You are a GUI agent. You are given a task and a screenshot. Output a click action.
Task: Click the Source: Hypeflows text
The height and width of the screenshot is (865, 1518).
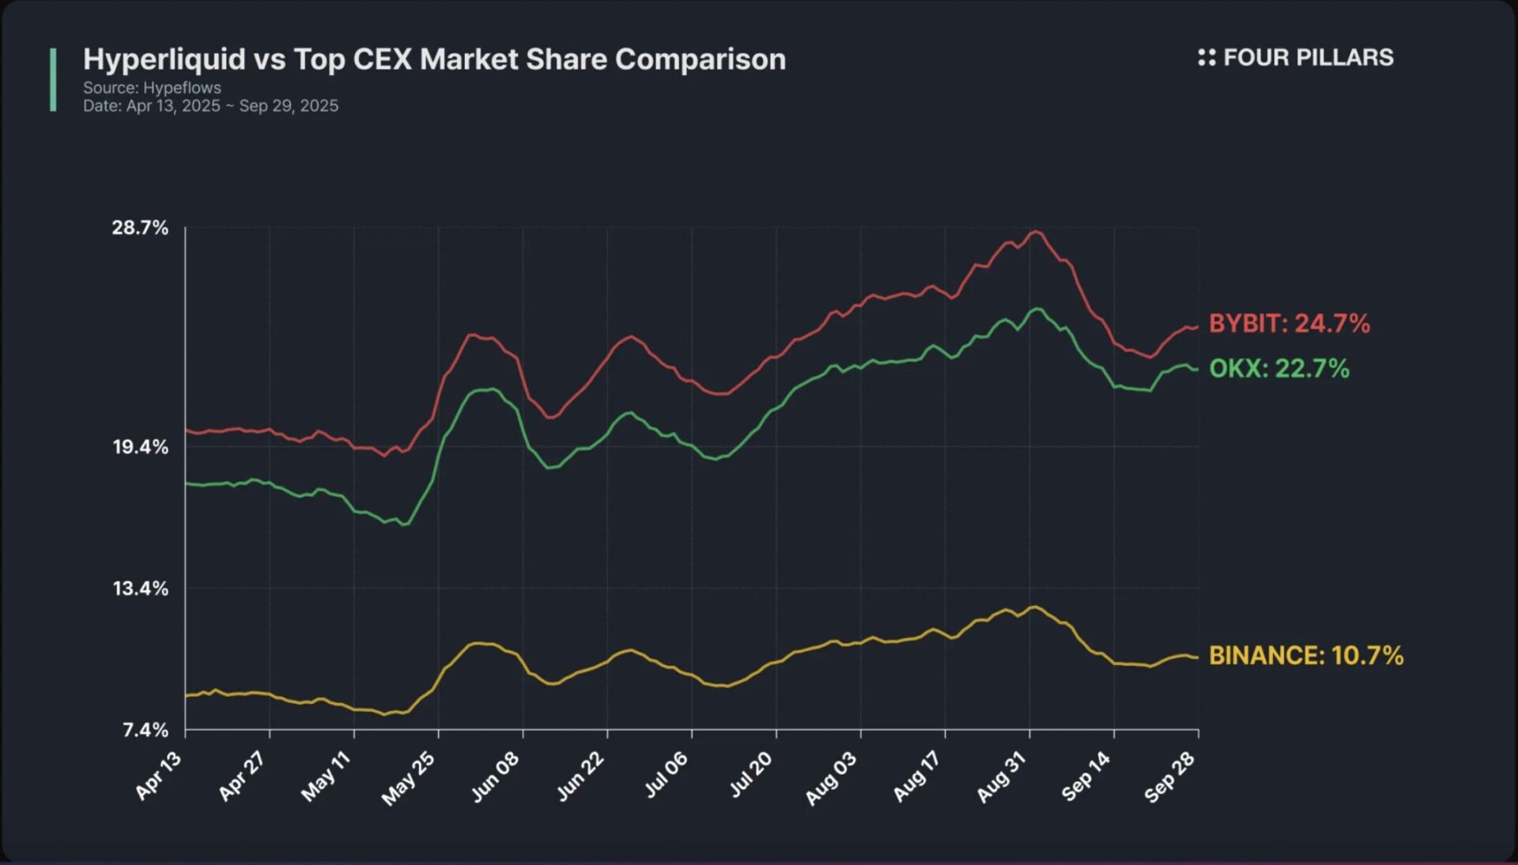(152, 88)
